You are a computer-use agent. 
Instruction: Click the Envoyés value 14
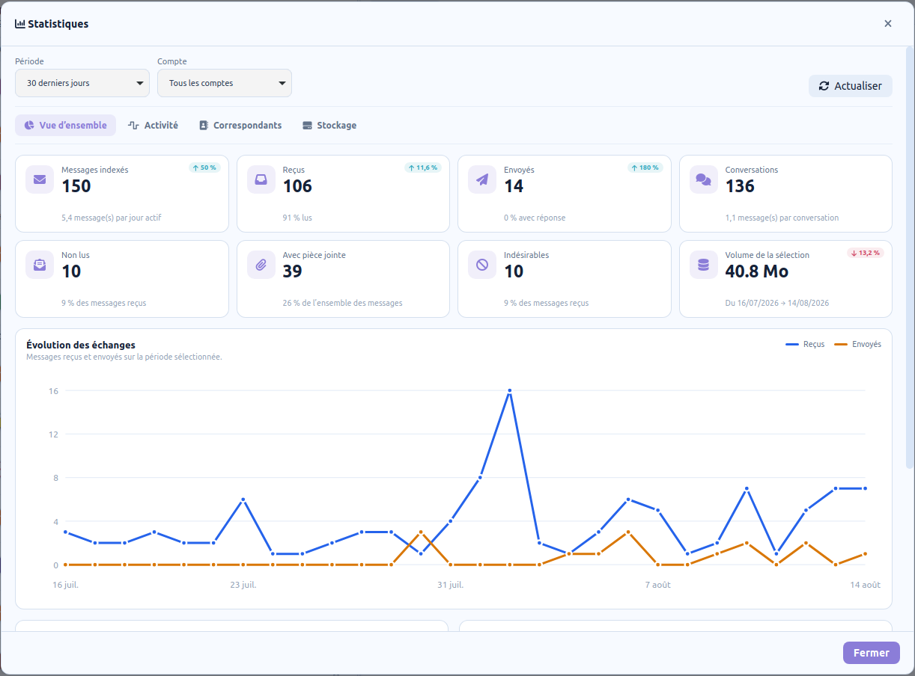(x=514, y=186)
